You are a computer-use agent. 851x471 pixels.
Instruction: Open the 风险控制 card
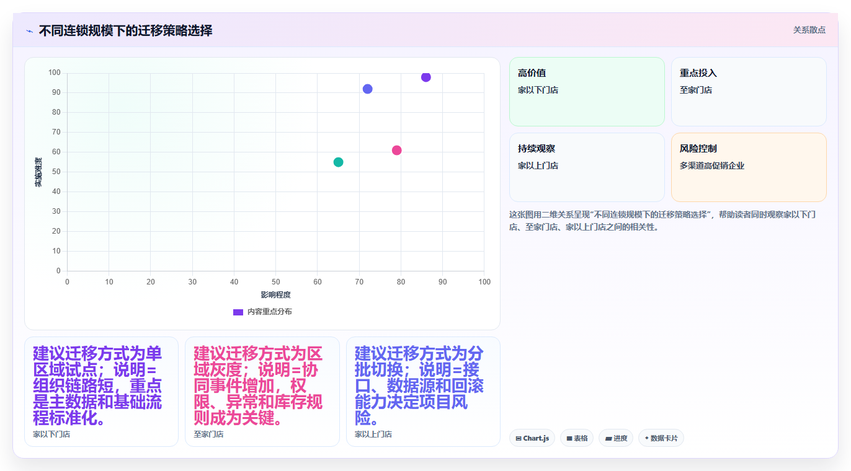(749, 167)
